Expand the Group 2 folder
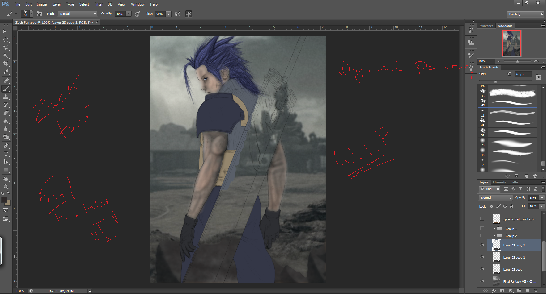547x294 pixels. click(x=494, y=235)
